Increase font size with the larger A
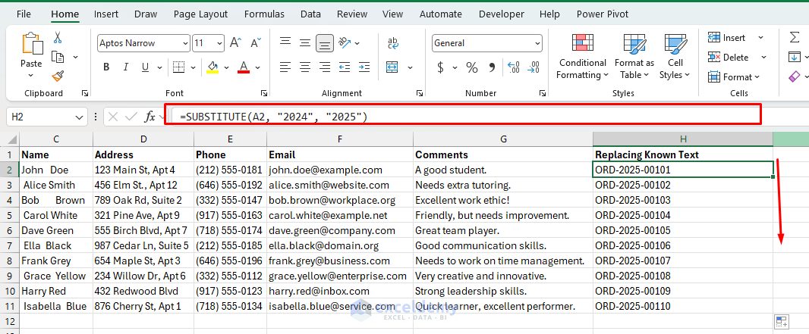Screen dimensions: 809x334 click(235, 42)
